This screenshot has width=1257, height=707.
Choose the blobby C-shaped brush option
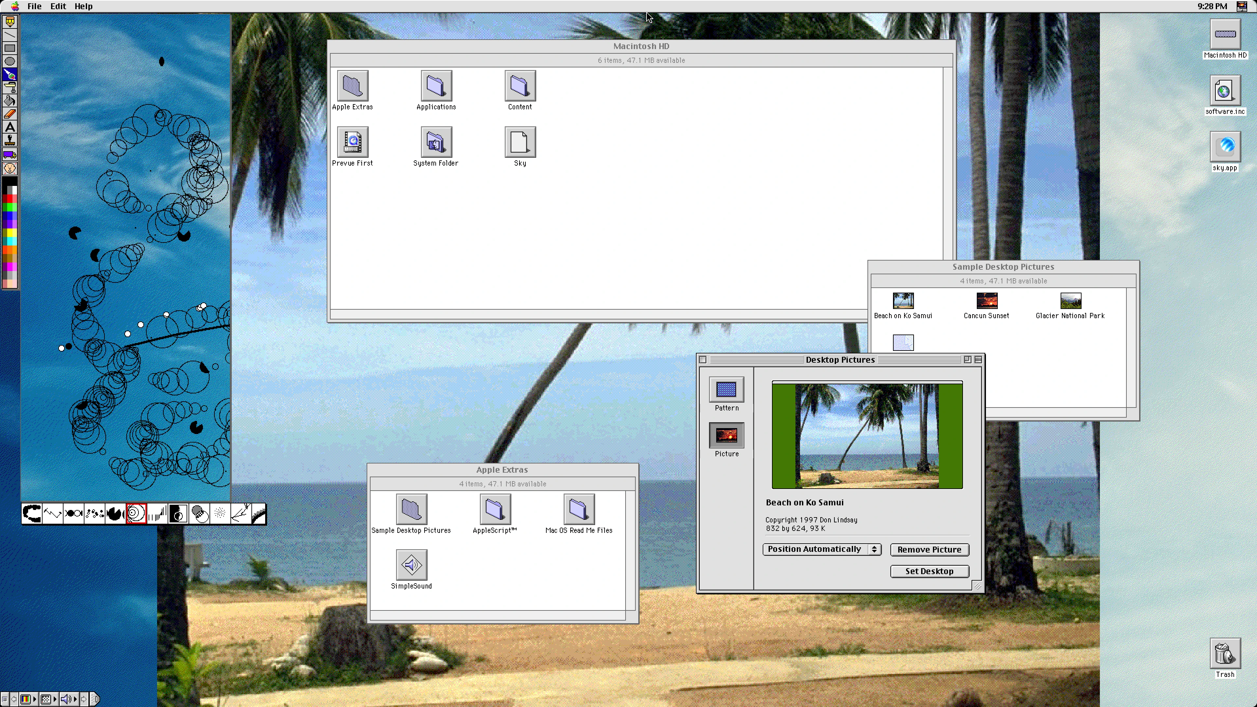(32, 513)
